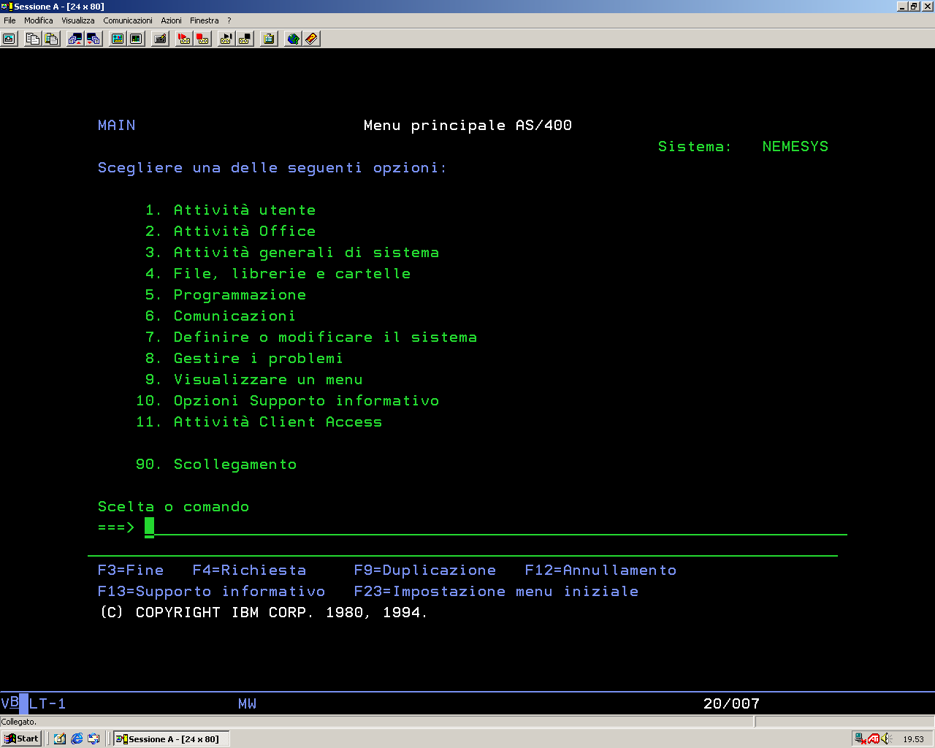Open the green-grid screen settings icon

pyautogui.click(x=137, y=39)
